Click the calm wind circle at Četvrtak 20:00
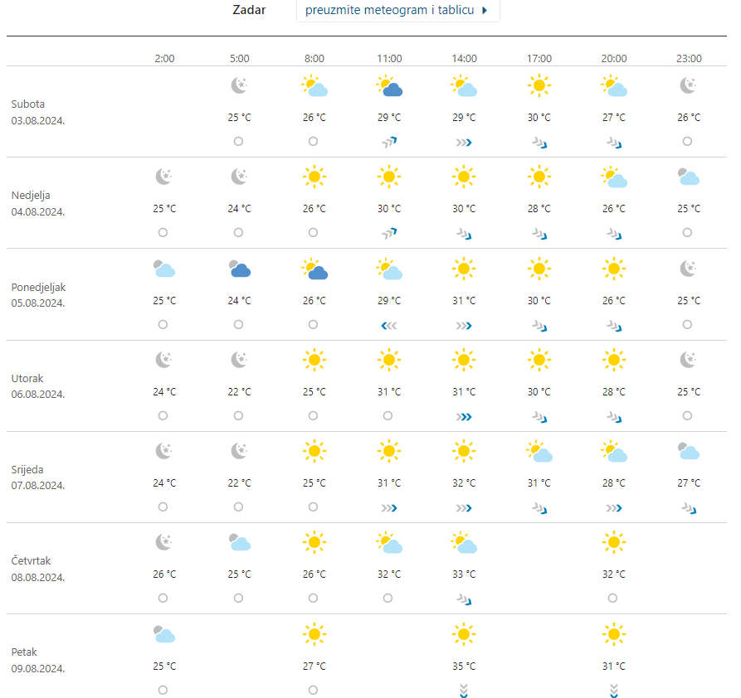This screenshot has width=741, height=698. tap(612, 598)
